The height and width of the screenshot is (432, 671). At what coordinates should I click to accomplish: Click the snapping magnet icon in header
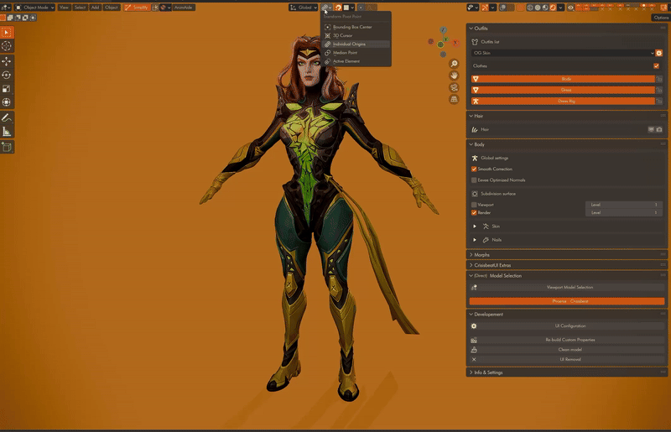(x=338, y=8)
